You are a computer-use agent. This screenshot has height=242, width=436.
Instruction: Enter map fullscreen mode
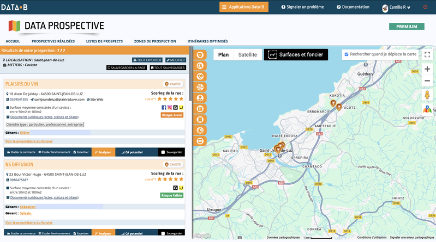pyautogui.click(x=427, y=54)
